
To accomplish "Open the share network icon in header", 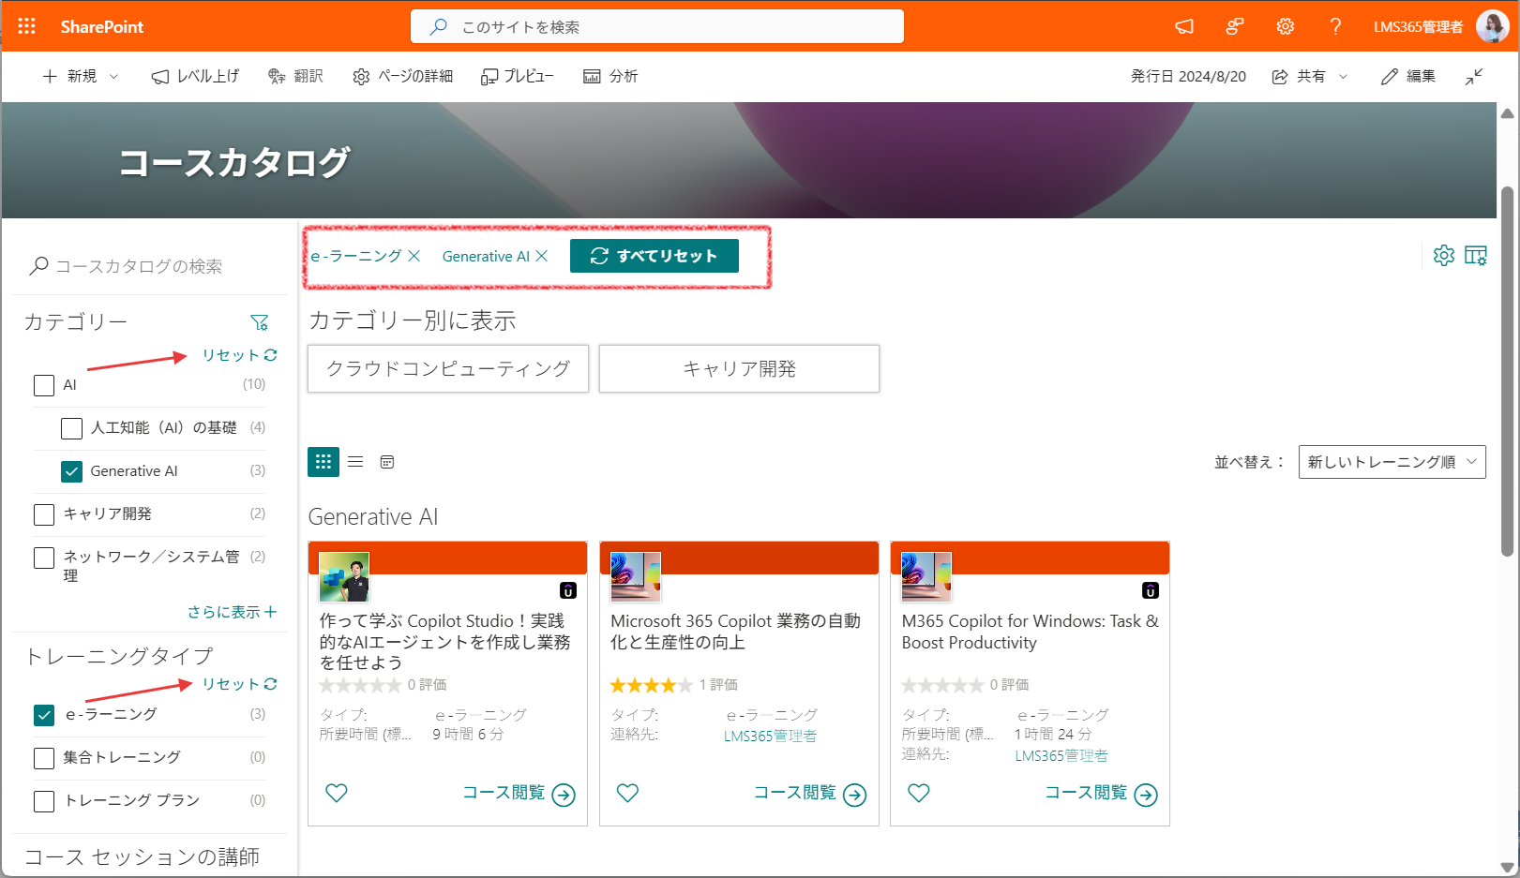I will point(1235,26).
